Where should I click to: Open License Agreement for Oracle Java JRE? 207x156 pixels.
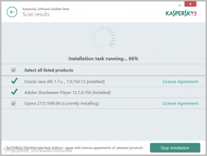tap(181, 82)
